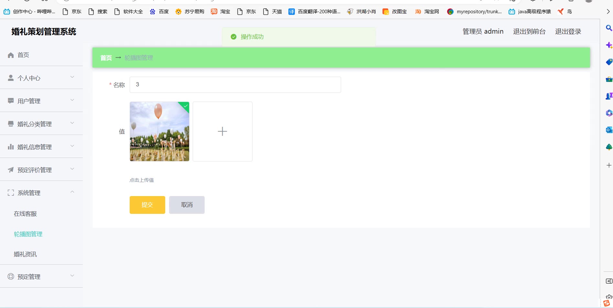Open the 苏宁易购 bookmark
This screenshot has height=308, width=613.
[190, 12]
